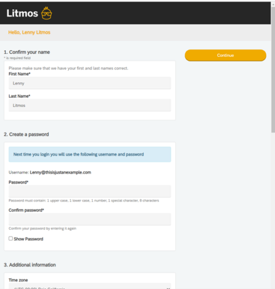Click the username email Lenny@thisisjustanexample.com

[x=60, y=172]
